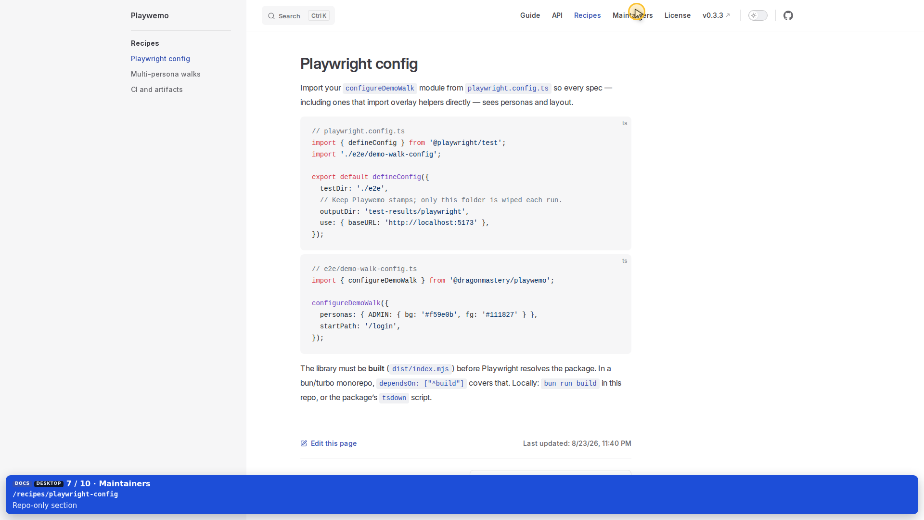Click the import './e2e/demo-walk-config' line
The image size is (924, 520).
pyautogui.click(x=376, y=155)
